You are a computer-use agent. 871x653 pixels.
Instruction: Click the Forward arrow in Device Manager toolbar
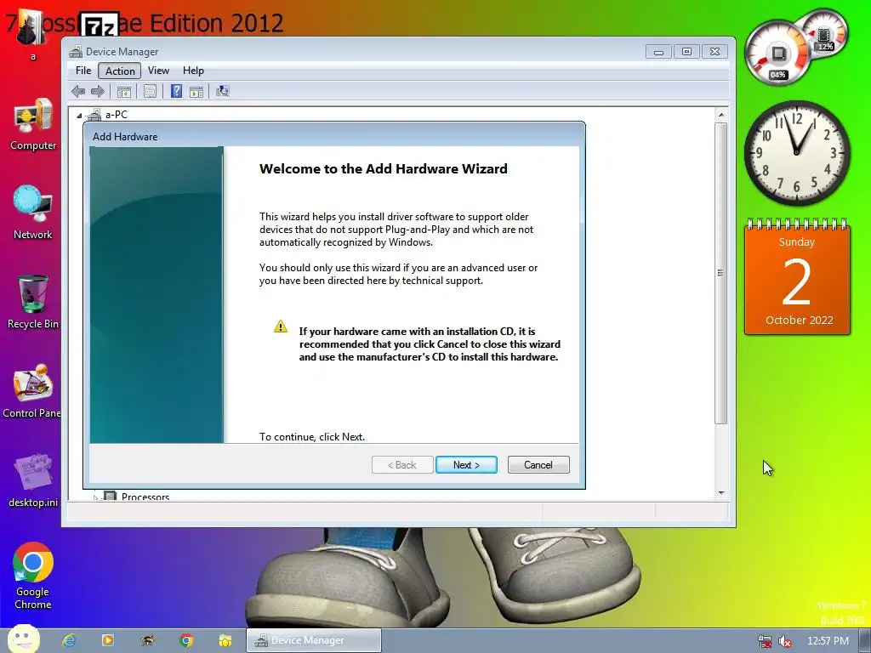(98, 91)
